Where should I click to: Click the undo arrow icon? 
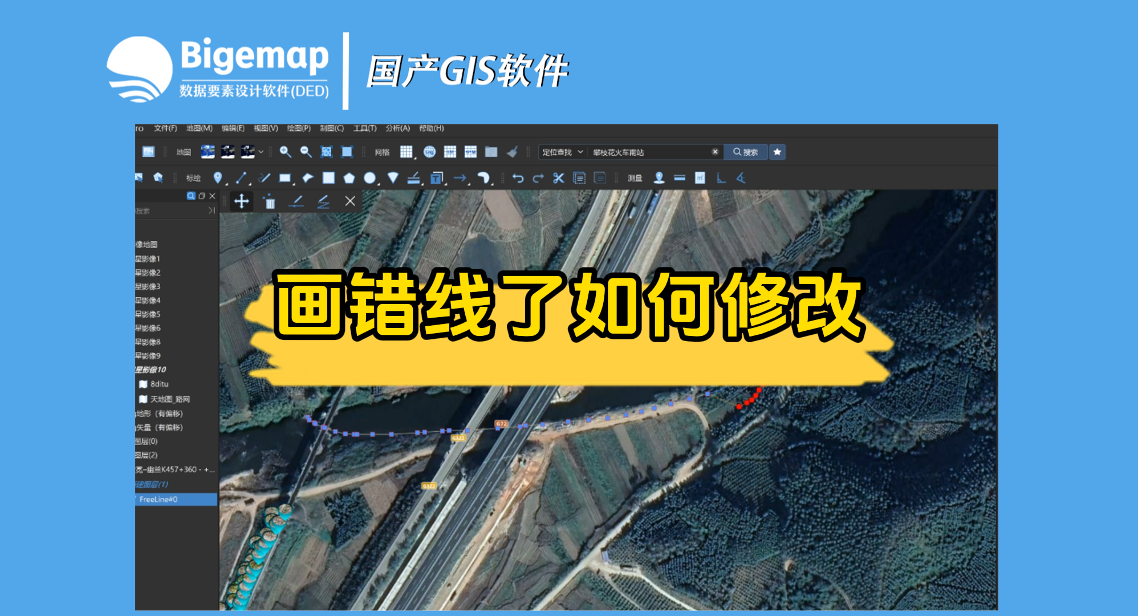coord(518,178)
